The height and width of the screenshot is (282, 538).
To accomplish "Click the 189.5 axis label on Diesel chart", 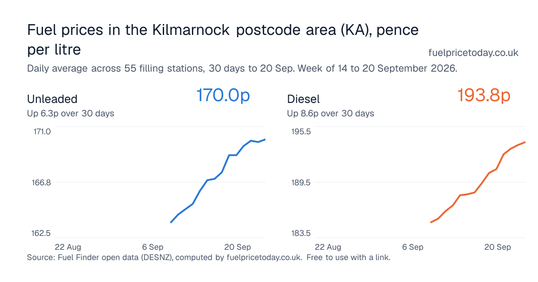I will point(302,183).
